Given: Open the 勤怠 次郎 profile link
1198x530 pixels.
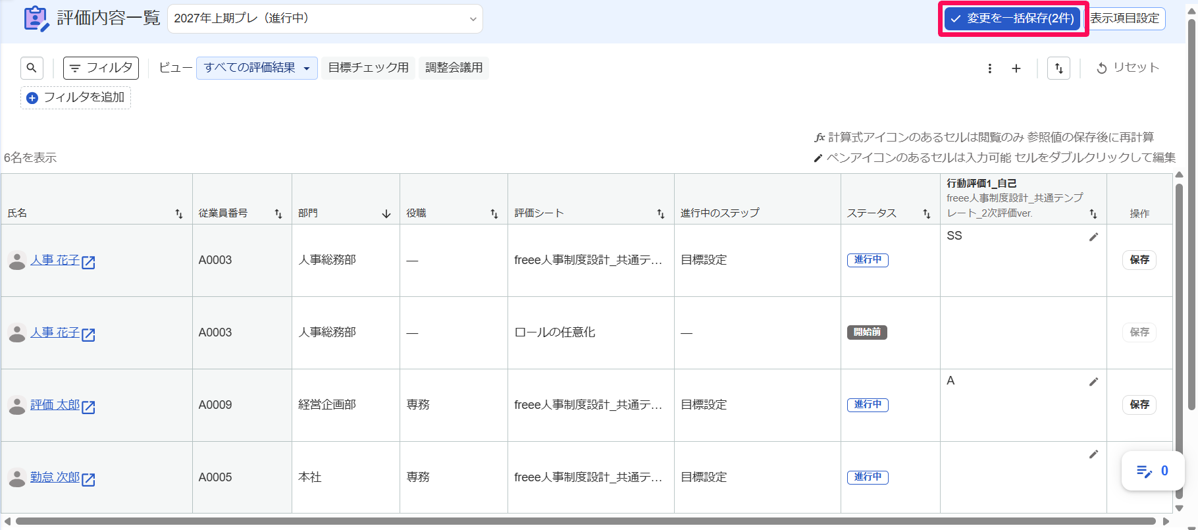Looking at the screenshot, I should coord(55,477).
